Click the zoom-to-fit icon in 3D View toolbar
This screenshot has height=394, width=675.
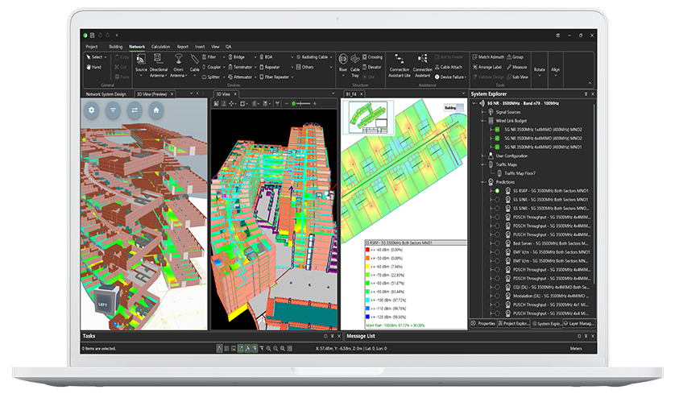click(216, 104)
